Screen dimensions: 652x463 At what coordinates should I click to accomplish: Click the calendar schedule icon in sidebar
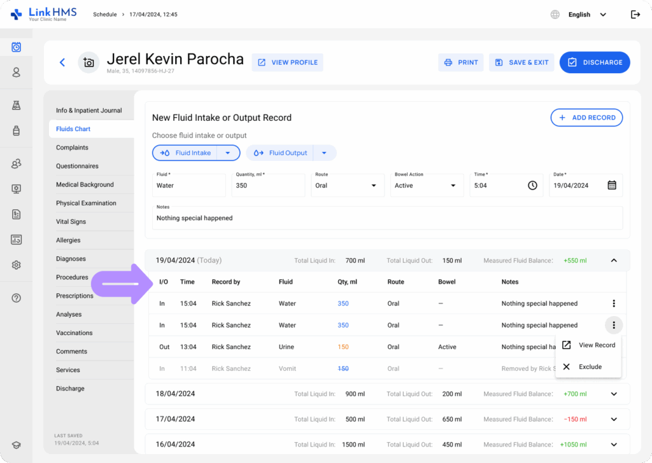coord(17,47)
